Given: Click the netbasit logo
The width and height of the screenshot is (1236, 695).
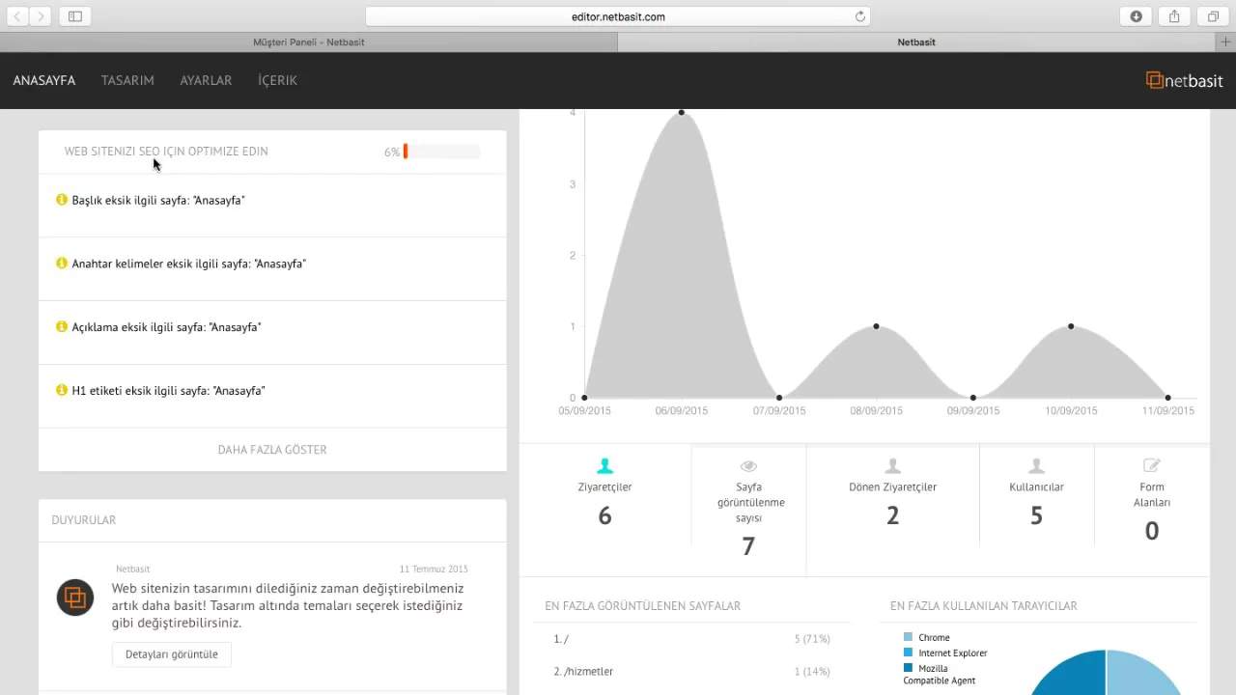Looking at the screenshot, I should point(1184,81).
